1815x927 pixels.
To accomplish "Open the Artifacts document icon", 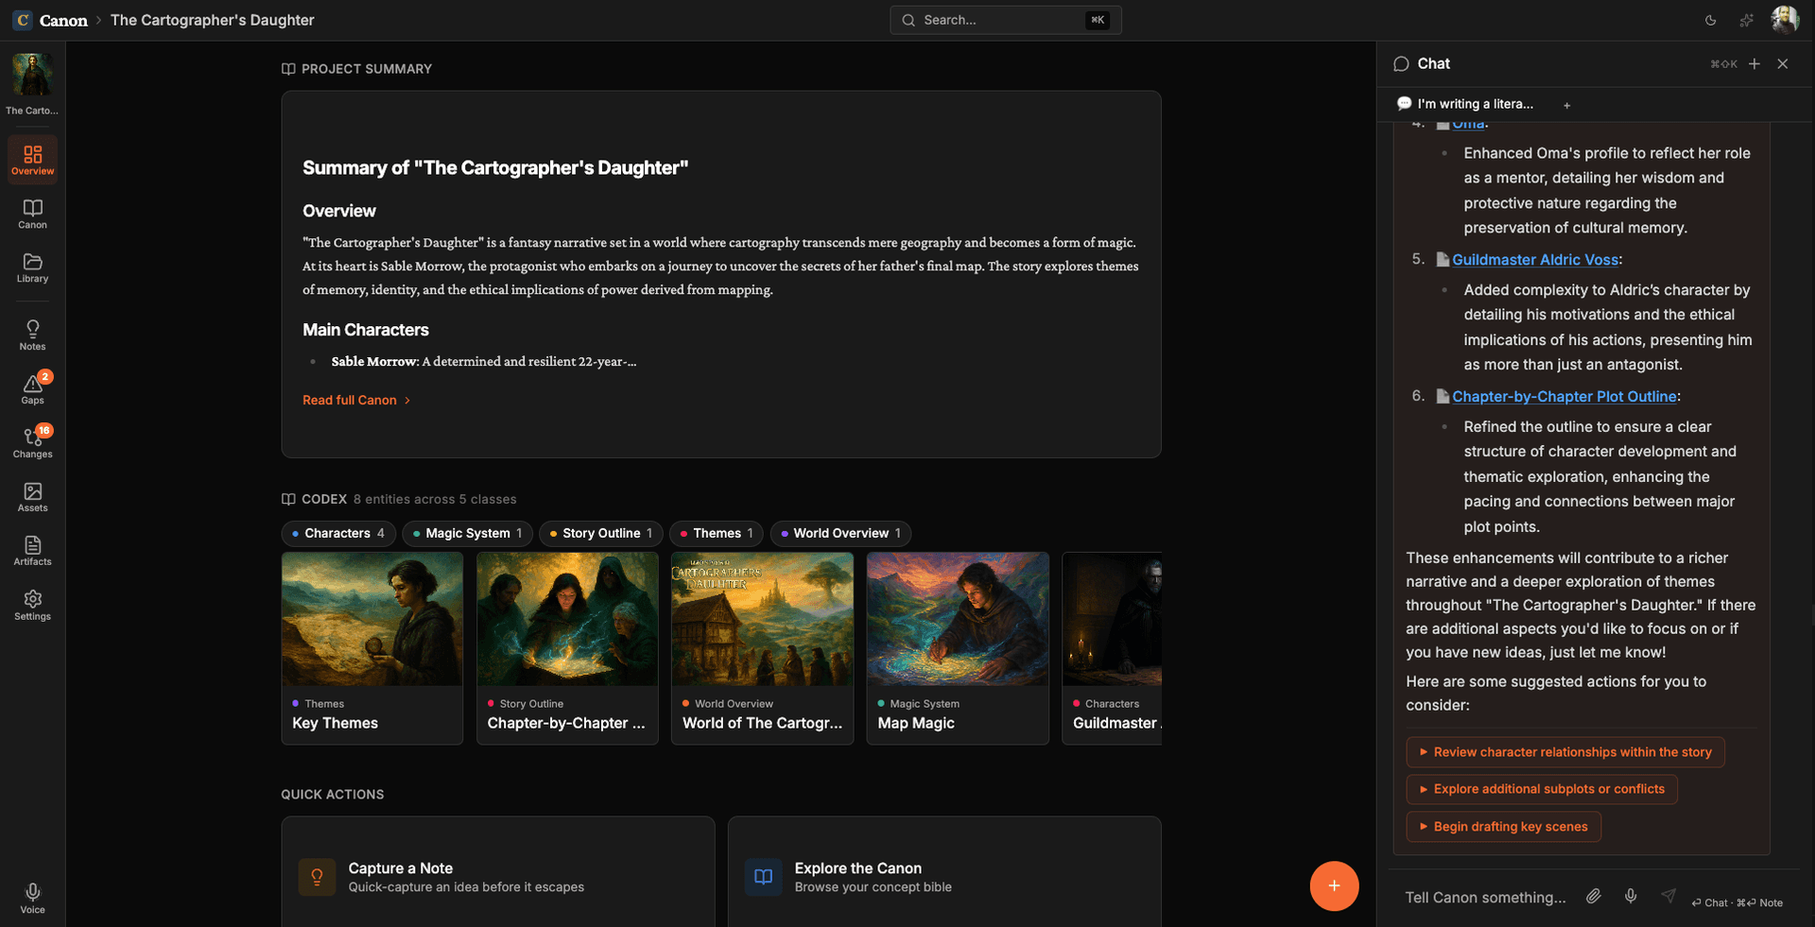I will coord(32,550).
